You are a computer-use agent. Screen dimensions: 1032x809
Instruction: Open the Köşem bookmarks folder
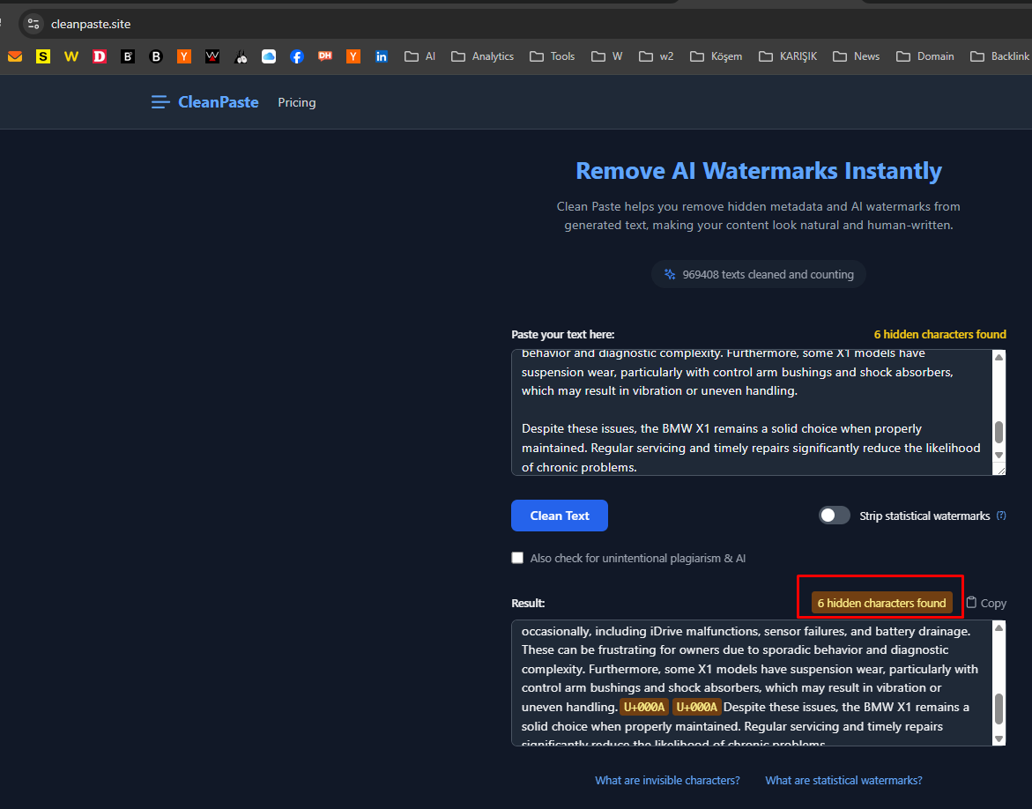[x=716, y=56]
